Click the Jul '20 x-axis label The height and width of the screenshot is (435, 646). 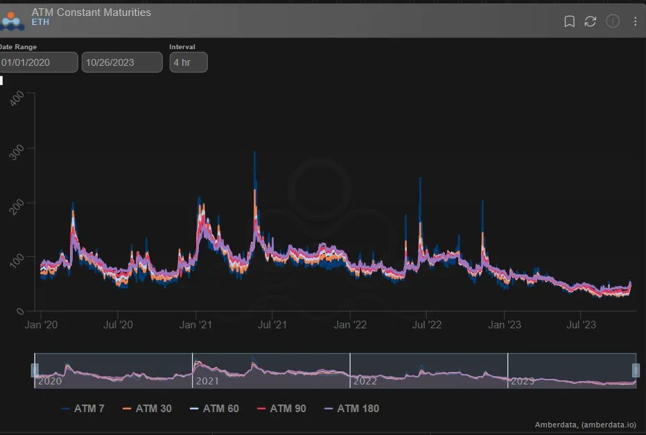pos(118,325)
